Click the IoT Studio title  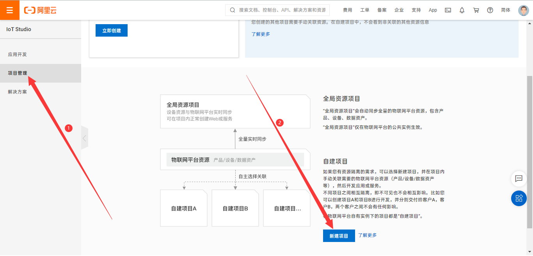(x=19, y=29)
